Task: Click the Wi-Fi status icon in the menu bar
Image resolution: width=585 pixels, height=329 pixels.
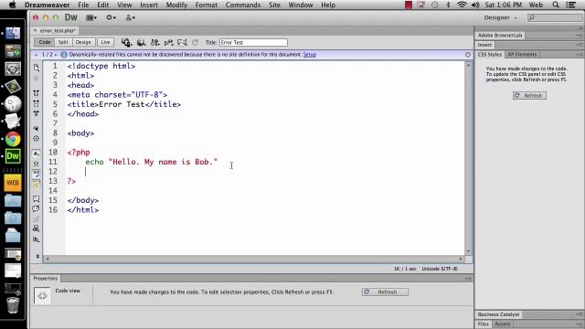Action: coord(462,5)
